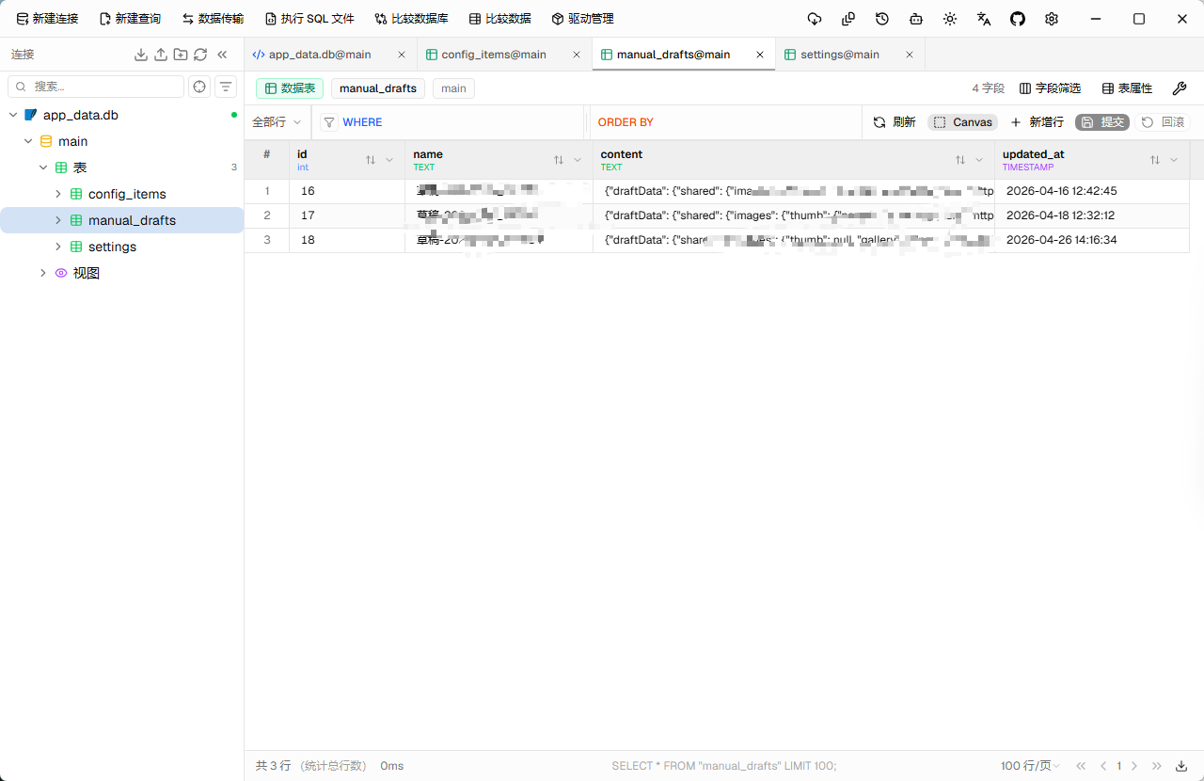Collapse the app_data.db connection node

click(13, 115)
